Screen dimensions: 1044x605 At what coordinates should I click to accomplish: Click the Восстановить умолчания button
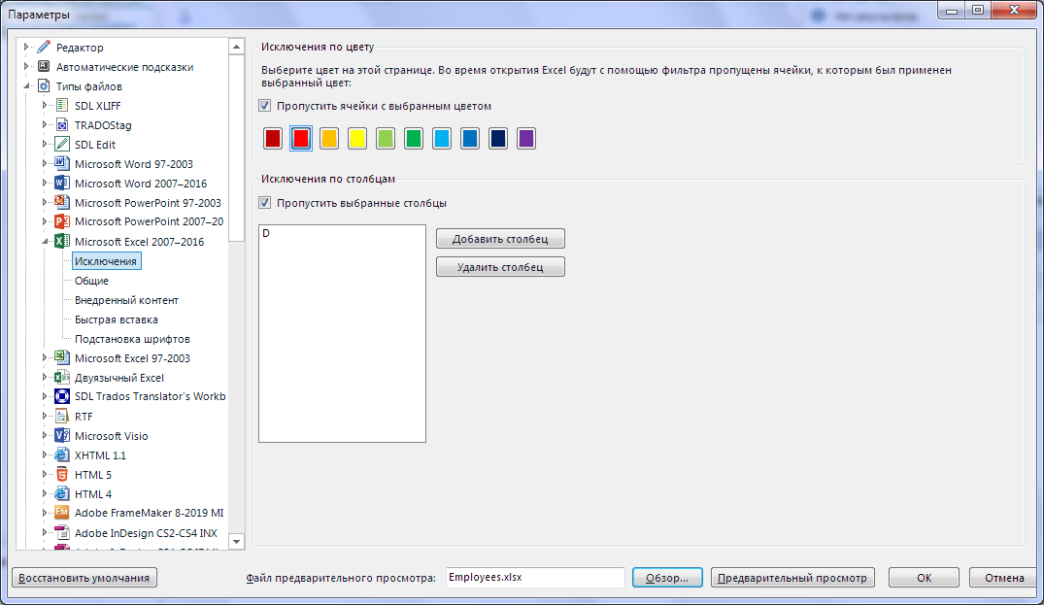pos(84,578)
